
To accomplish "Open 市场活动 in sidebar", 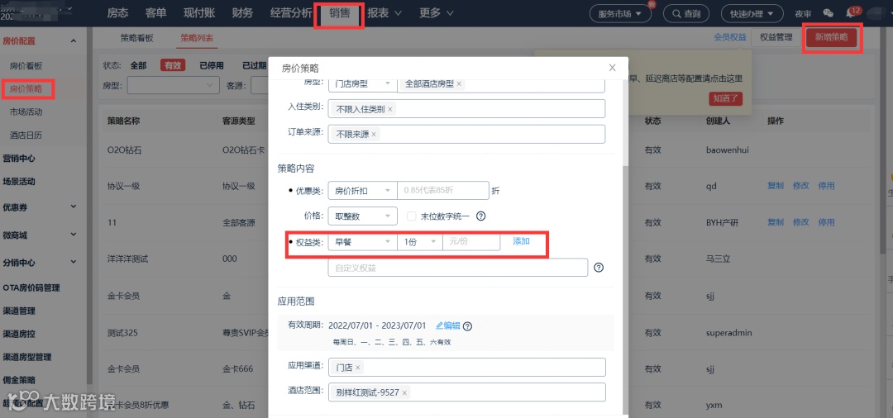I will tap(26, 112).
